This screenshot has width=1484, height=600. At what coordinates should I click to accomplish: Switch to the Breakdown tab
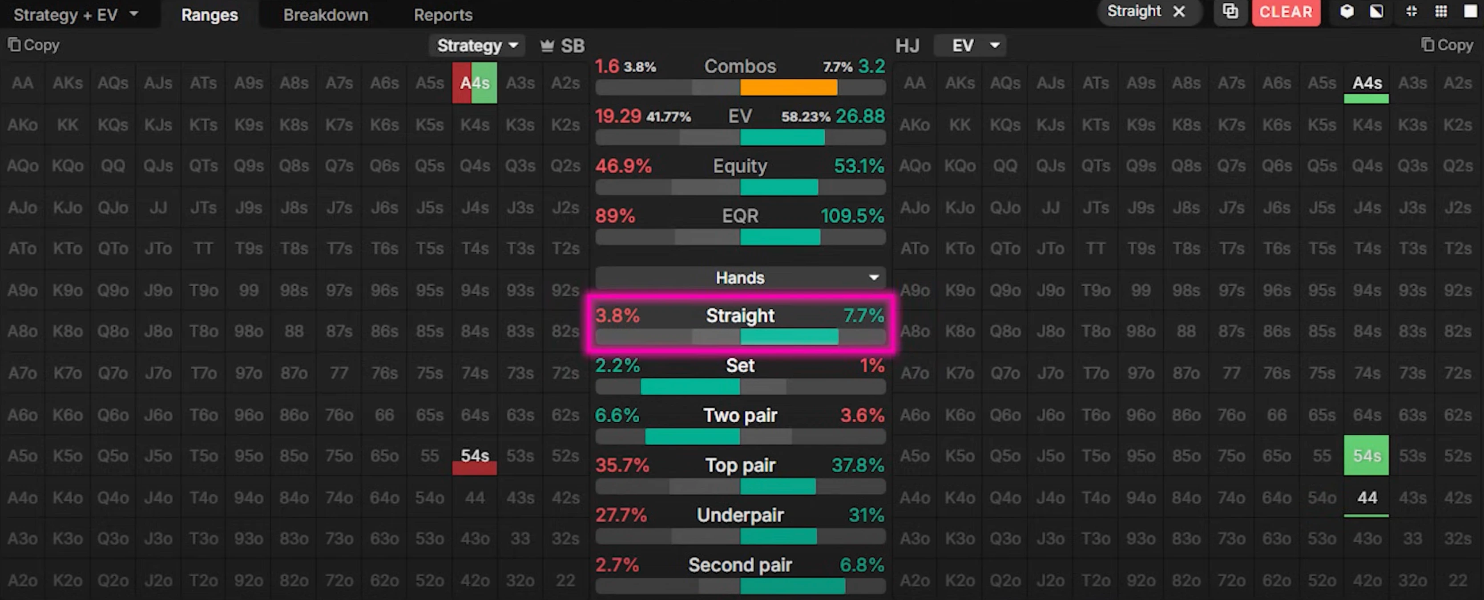click(326, 14)
